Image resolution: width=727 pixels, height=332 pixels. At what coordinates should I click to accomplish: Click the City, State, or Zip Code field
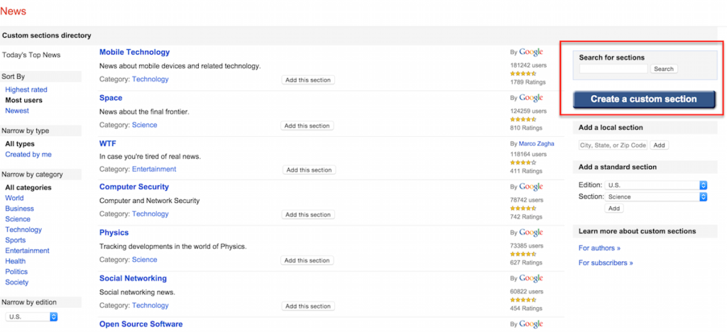pyautogui.click(x=613, y=145)
